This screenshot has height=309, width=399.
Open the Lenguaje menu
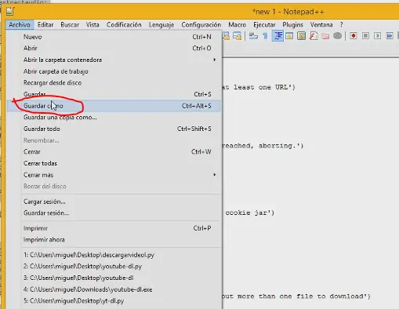pos(161,25)
